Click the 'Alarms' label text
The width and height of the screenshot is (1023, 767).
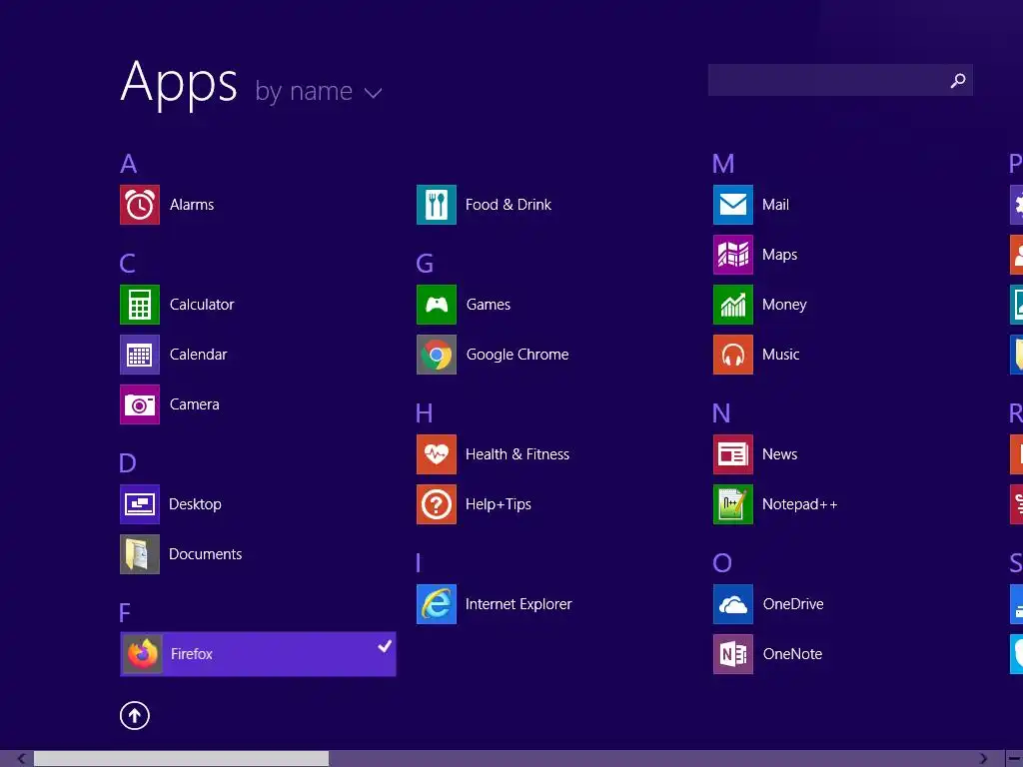tap(192, 205)
